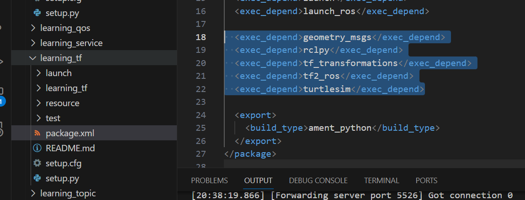Click the gear icon beside setup.cfg
Image resolution: width=525 pixels, height=200 pixels.
coord(37,163)
